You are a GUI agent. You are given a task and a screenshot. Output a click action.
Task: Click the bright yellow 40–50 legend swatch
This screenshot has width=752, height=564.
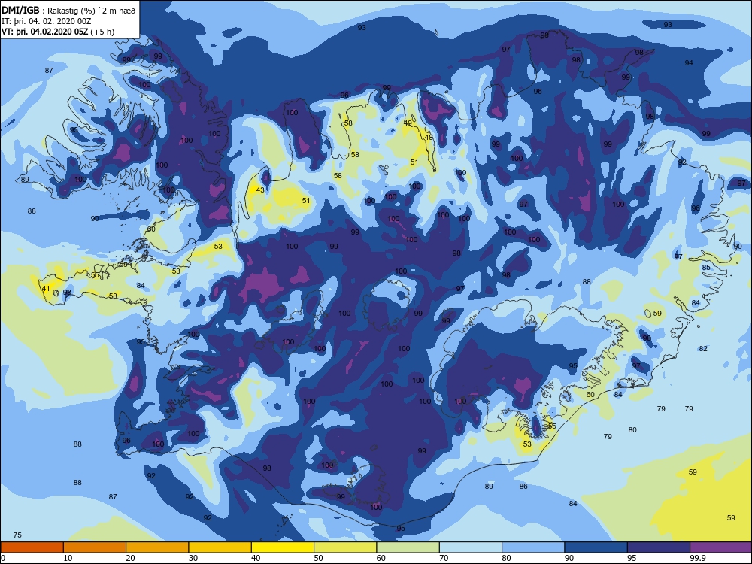[x=283, y=547]
